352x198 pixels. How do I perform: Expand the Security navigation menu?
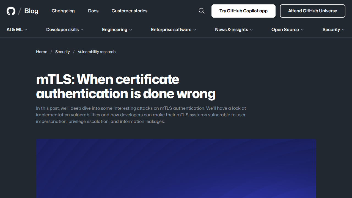(x=334, y=29)
